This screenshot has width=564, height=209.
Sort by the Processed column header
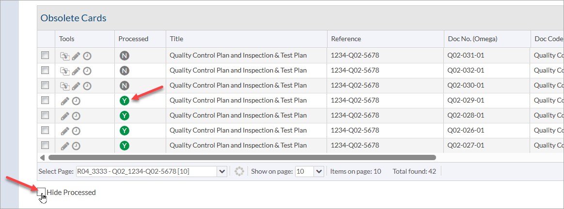tap(133, 39)
